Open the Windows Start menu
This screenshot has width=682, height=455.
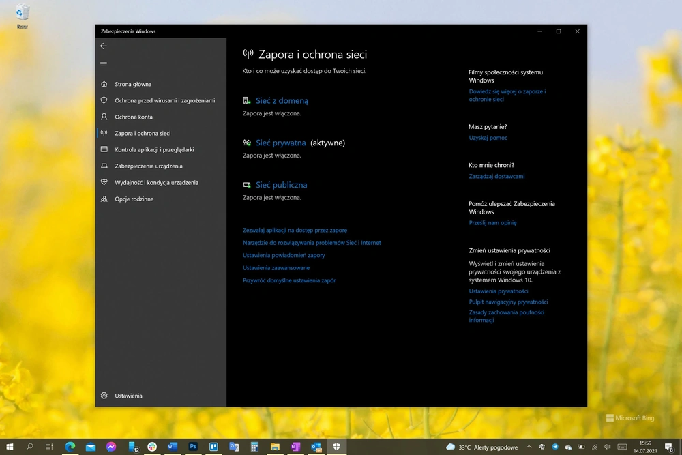(9, 447)
